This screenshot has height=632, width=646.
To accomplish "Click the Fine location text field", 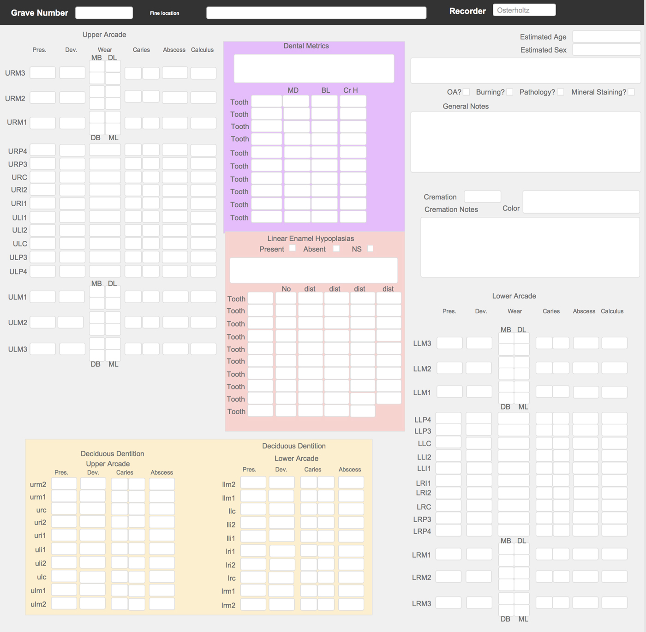I will coord(316,12).
